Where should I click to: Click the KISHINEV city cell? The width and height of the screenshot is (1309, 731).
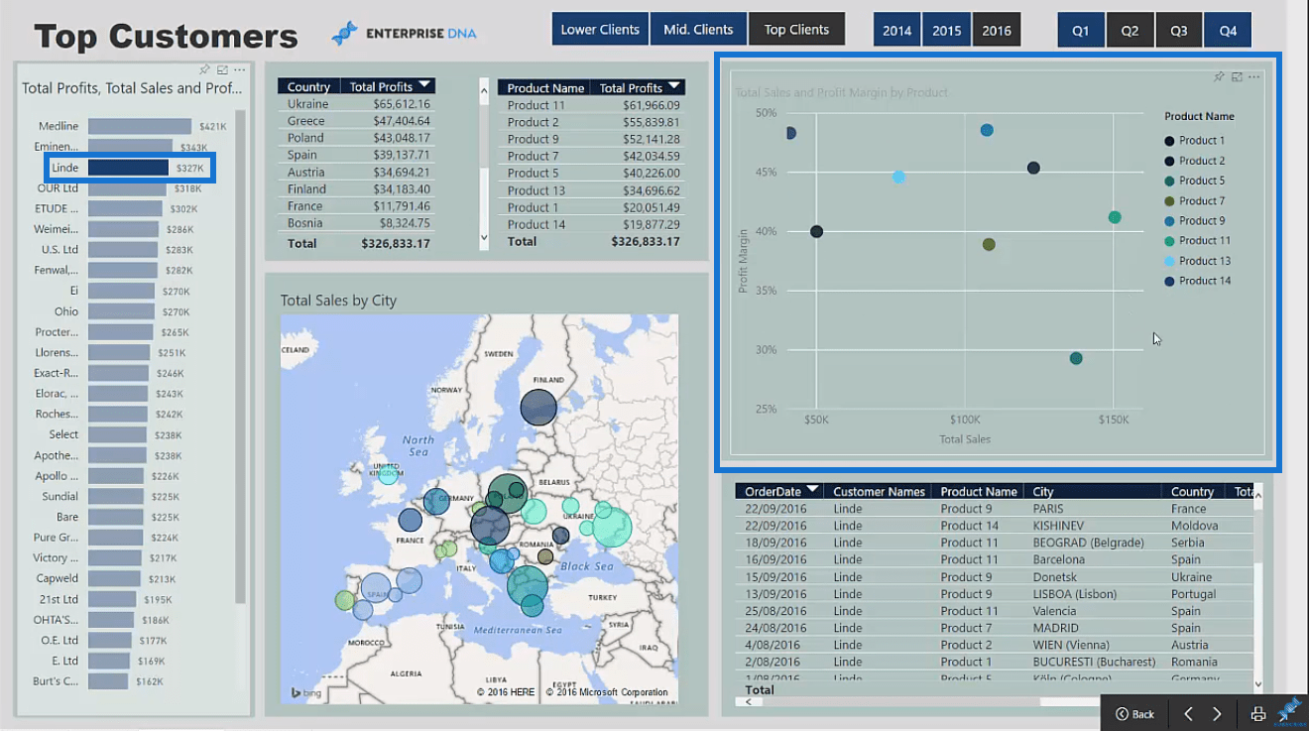pyautogui.click(x=1058, y=526)
